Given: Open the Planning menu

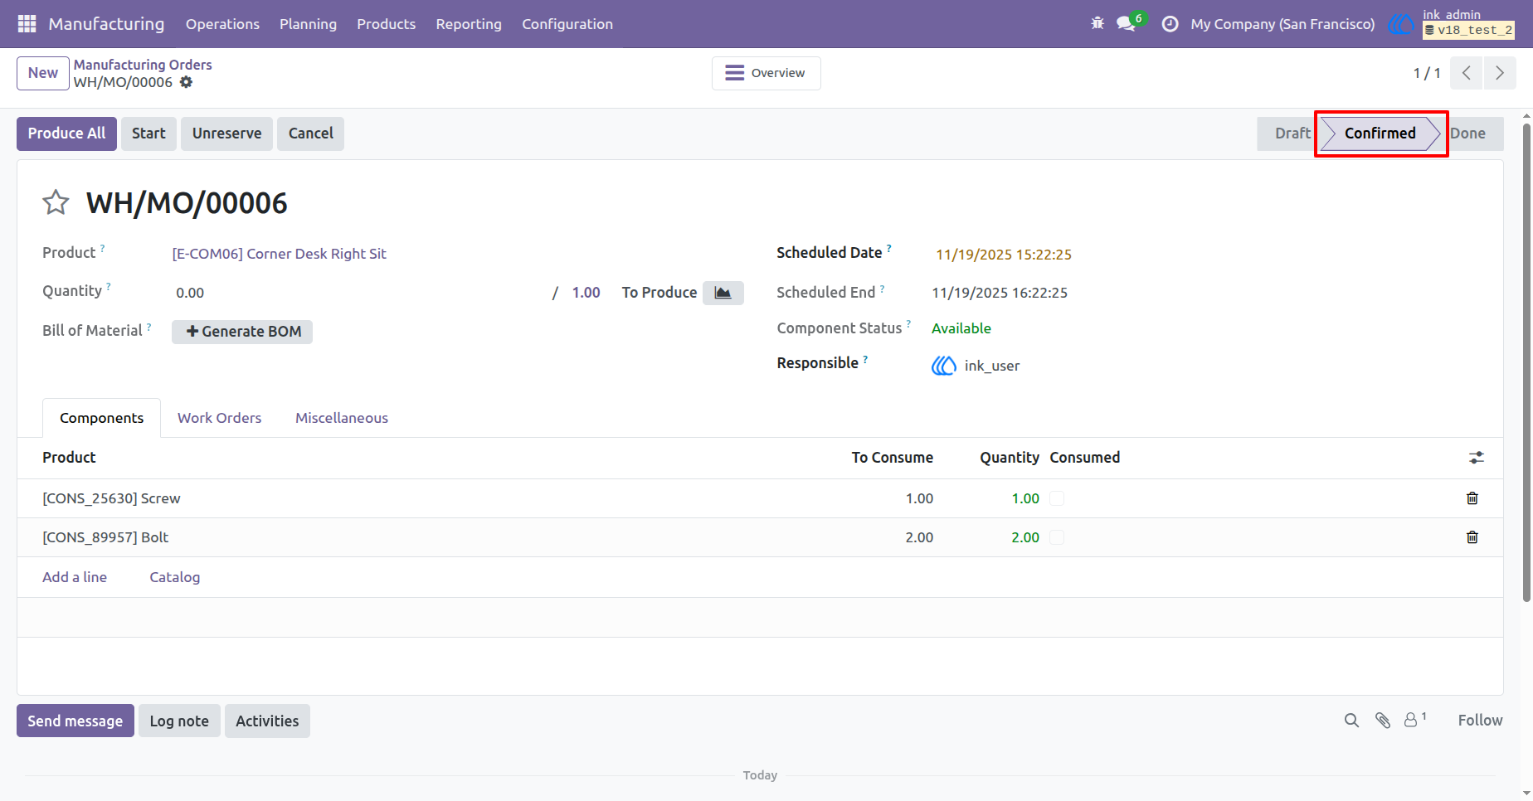Looking at the screenshot, I should pos(308,24).
